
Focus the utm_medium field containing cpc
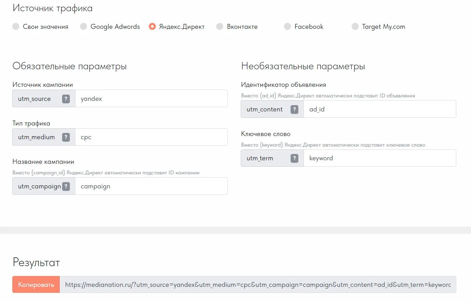click(151, 137)
